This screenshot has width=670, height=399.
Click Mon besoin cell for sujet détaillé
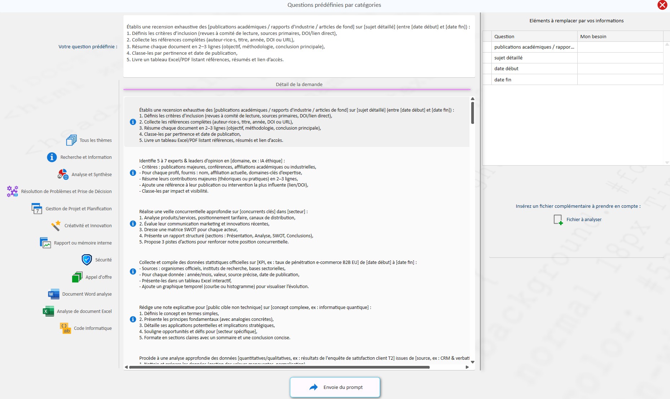tap(620, 58)
